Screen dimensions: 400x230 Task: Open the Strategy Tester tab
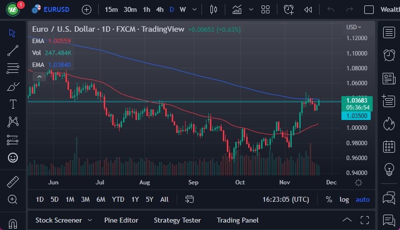177,220
